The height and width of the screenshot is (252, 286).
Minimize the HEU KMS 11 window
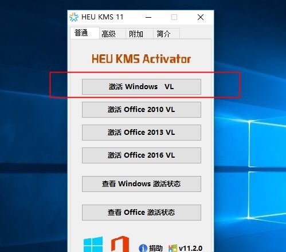[148, 17]
